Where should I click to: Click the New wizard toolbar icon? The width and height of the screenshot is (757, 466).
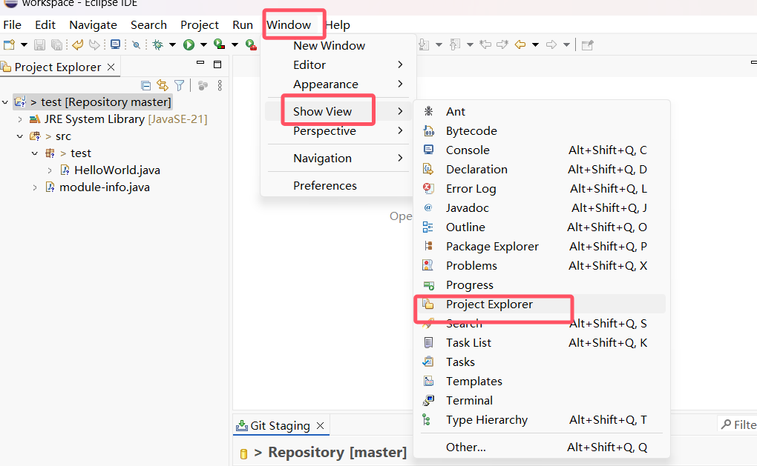click(9, 44)
